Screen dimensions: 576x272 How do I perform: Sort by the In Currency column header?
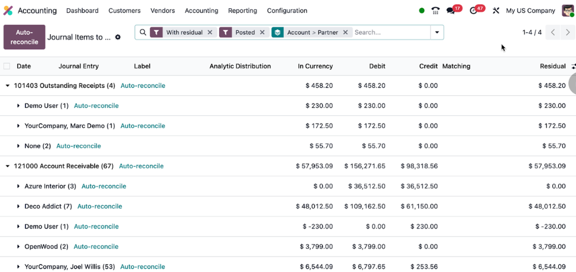tap(315, 67)
